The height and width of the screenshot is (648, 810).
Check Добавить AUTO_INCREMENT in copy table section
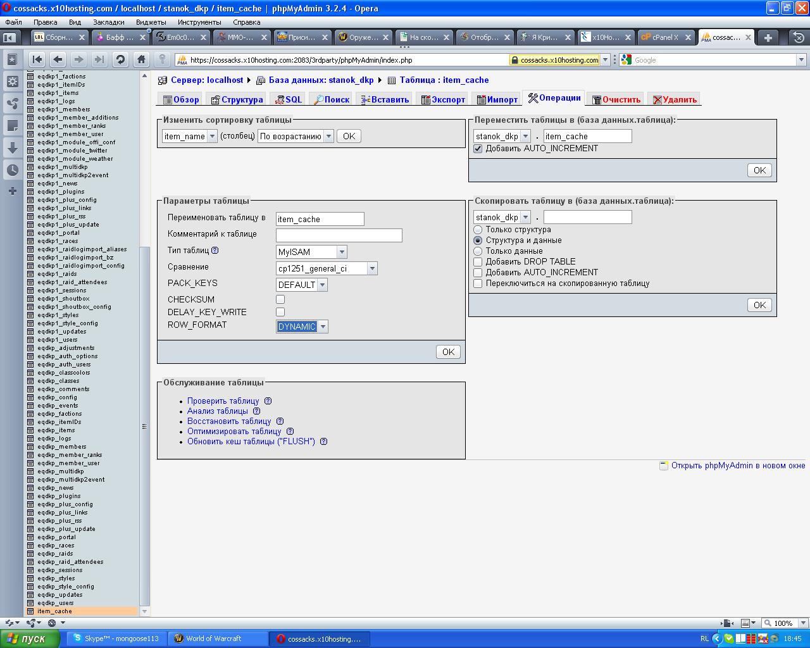click(x=478, y=273)
